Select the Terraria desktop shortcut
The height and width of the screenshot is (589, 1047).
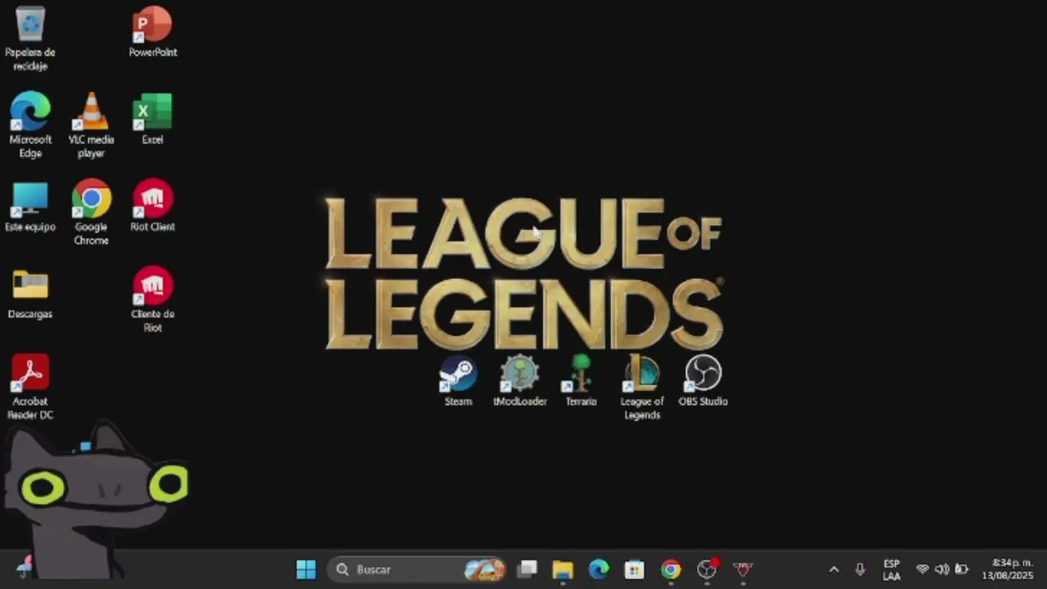pos(581,381)
